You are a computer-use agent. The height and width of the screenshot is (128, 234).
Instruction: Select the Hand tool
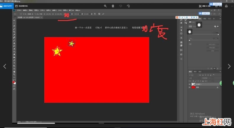[x=14, y=71]
